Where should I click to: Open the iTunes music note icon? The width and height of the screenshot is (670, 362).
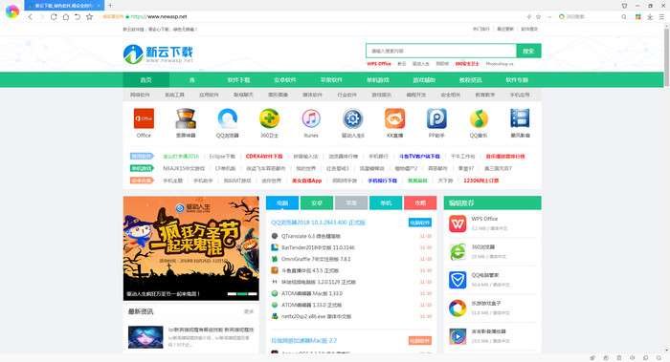[311, 118]
